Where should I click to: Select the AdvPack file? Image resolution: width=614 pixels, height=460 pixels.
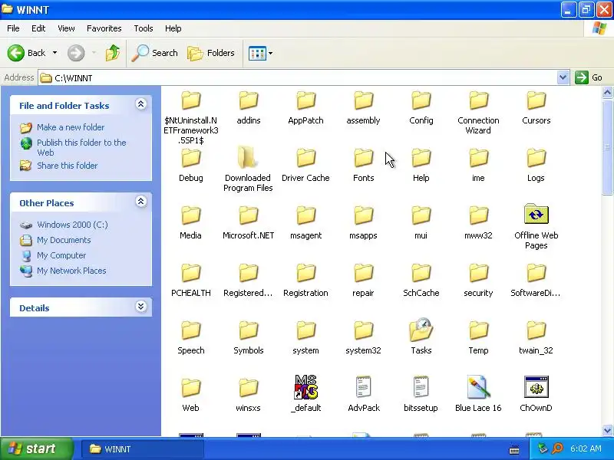click(363, 394)
